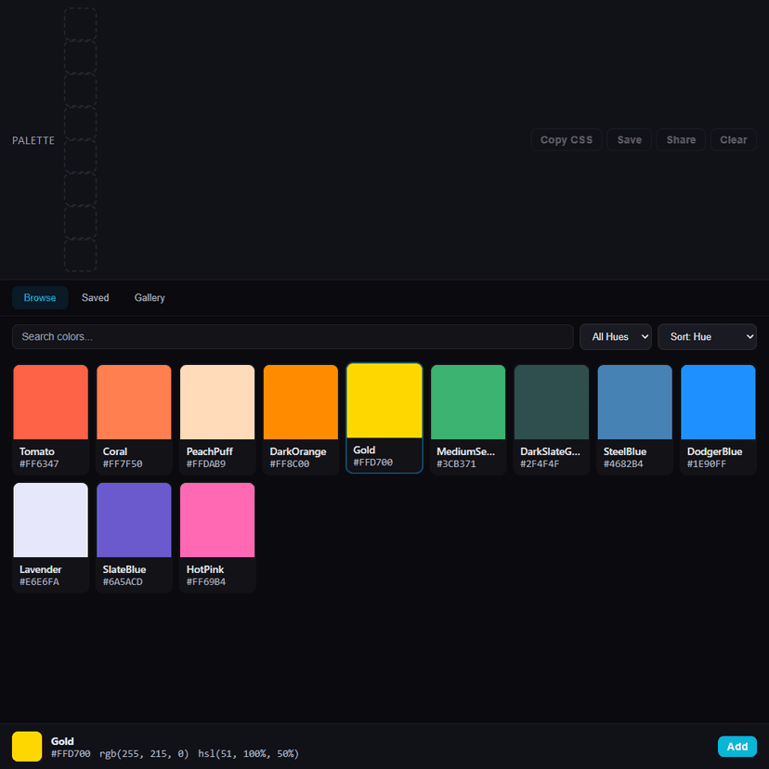Select the DarkOrange swatch
769x769 pixels.
300,401
